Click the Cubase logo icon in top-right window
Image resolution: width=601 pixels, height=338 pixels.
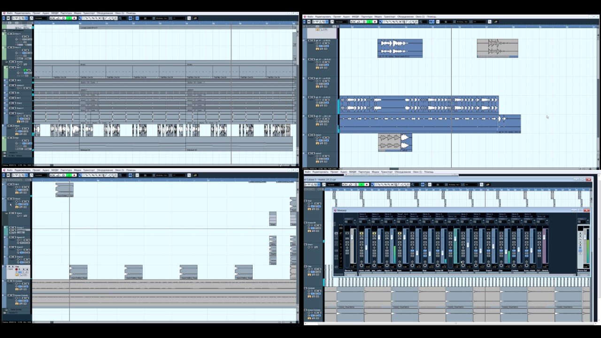click(x=304, y=16)
